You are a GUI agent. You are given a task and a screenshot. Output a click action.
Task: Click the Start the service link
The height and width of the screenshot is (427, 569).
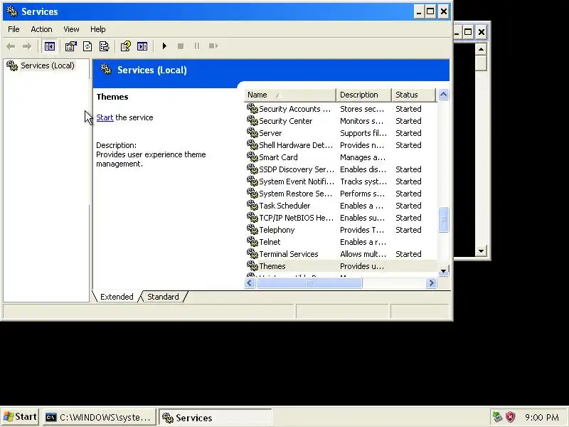point(105,117)
